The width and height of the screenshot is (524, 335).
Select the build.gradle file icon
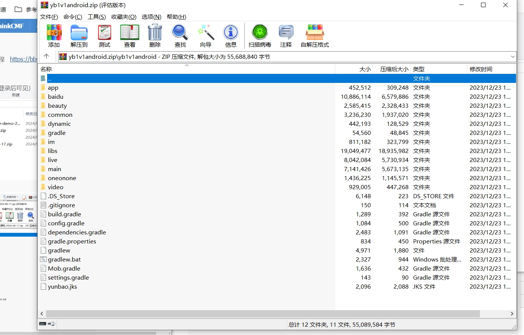click(x=43, y=214)
